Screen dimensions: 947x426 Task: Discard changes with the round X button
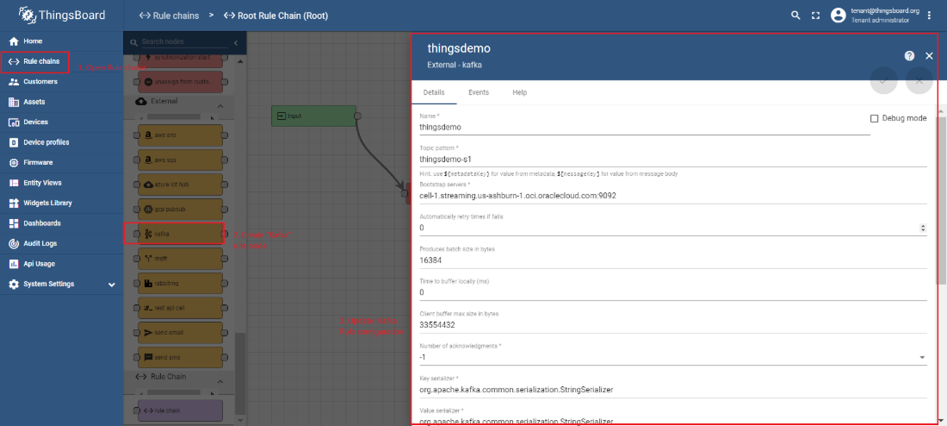(x=919, y=81)
